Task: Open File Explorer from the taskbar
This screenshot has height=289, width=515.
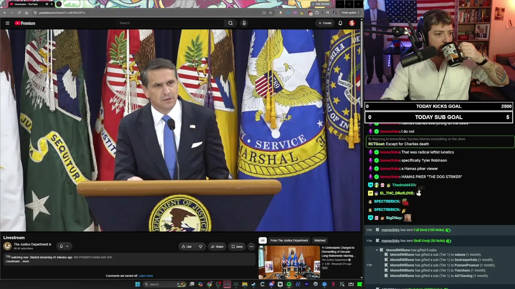Action: [x=245, y=284]
